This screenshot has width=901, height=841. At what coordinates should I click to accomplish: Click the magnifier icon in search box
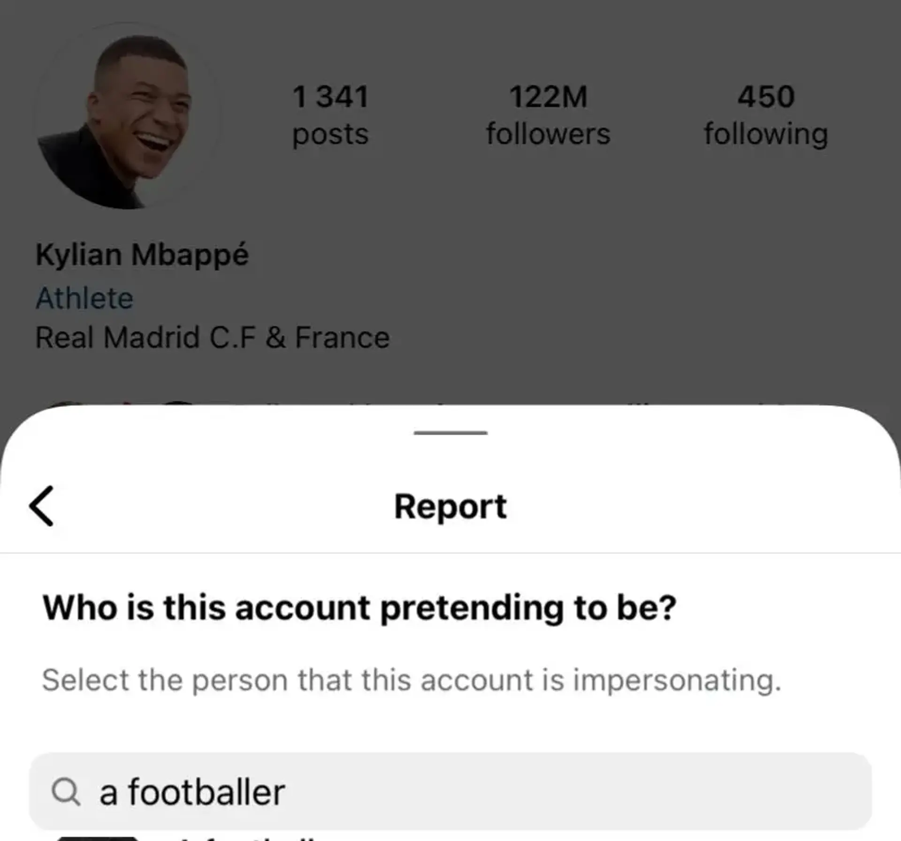(66, 792)
